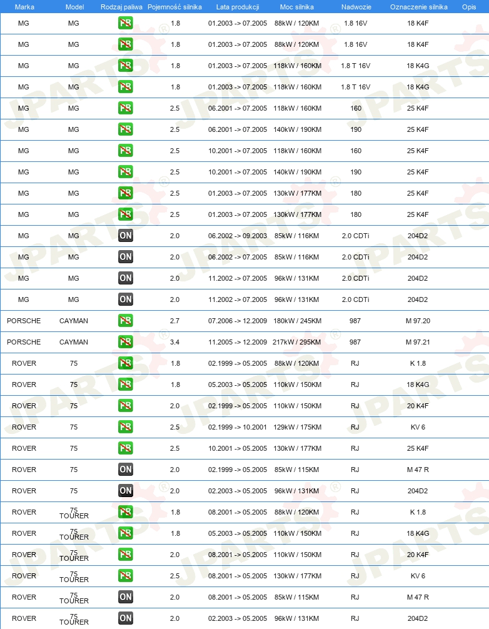Click ON diesel icon in MG 06.2002 -> 09.2003 row
Screen dimensions: 489x629
[x=126, y=236]
